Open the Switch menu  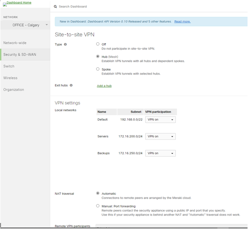pyautogui.click(x=9, y=66)
